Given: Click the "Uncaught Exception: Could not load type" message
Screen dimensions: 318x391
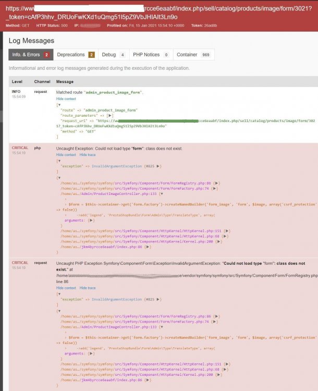Looking at the screenshot, I should (x=119, y=149).
